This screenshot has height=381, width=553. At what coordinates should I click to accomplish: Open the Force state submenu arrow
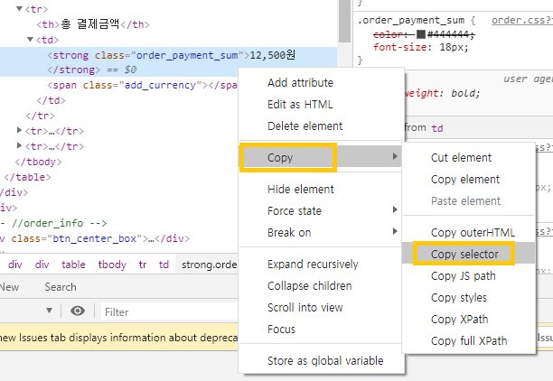(x=395, y=210)
